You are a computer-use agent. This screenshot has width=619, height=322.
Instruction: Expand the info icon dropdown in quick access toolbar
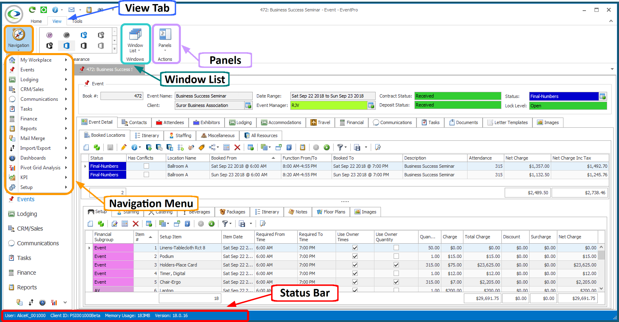point(62,10)
